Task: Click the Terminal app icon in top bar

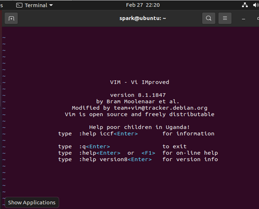Action: [19, 5]
